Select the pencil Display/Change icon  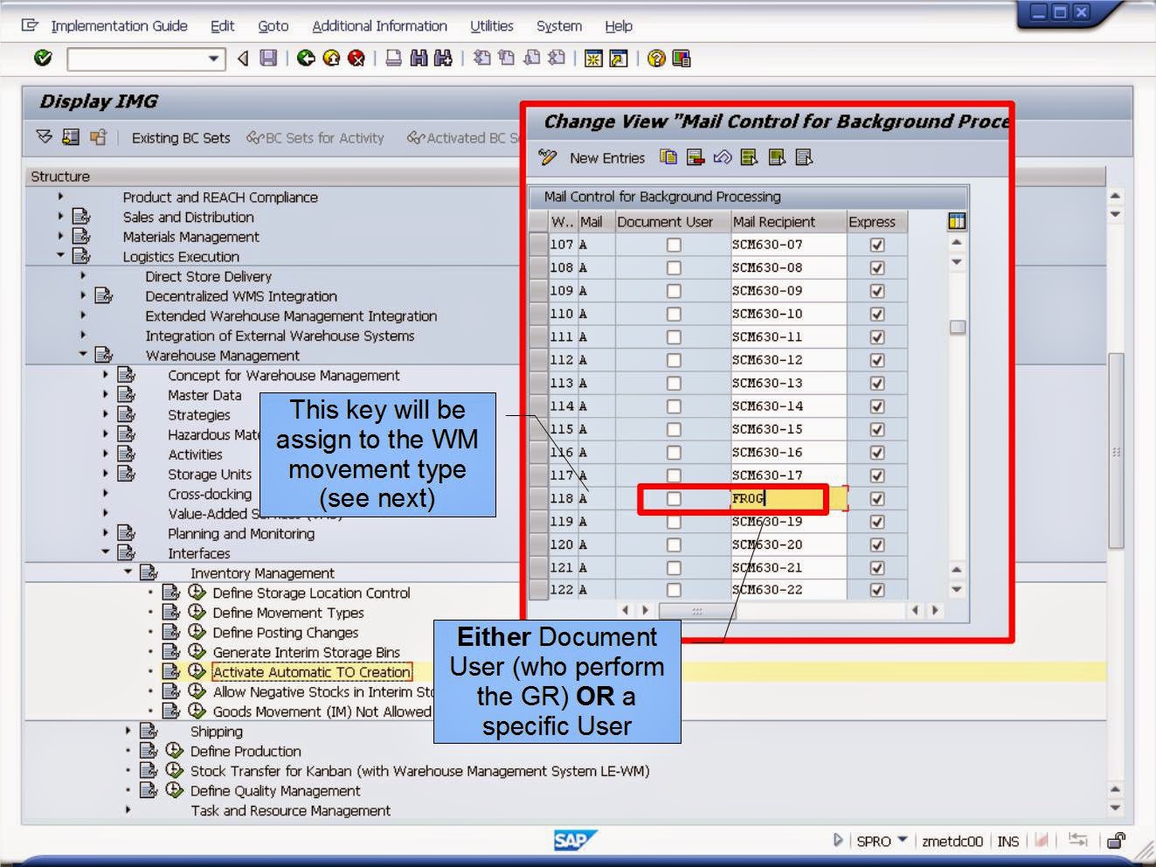549,158
